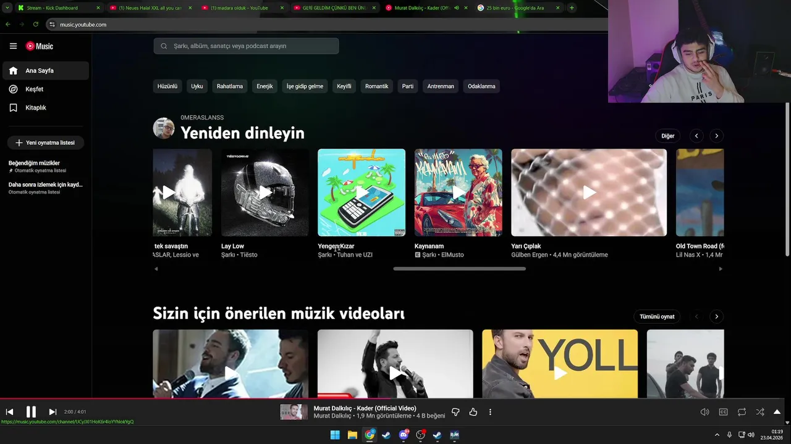Viewport: 791px width, 444px height.
Task: Click the YouTube Music logo
Action: (40, 46)
